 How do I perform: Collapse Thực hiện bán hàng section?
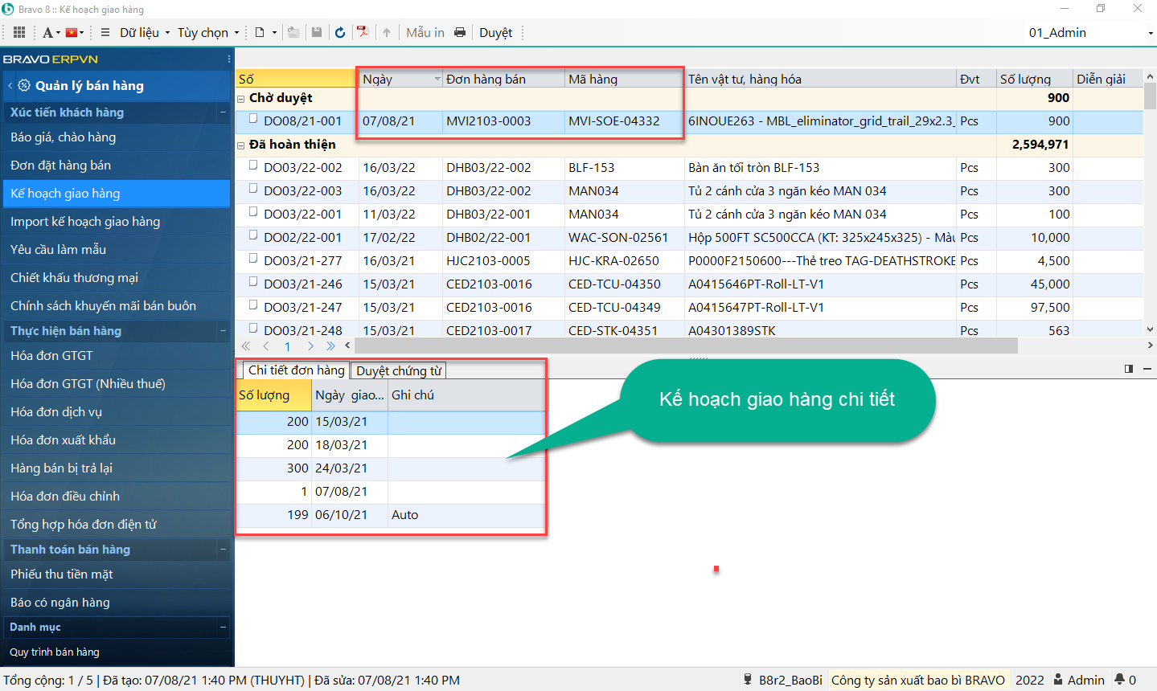point(223,331)
